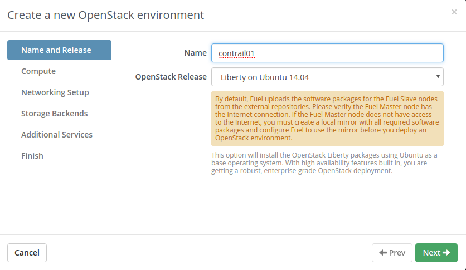Open the Networking Setup step
This screenshot has width=466, height=270.
click(x=55, y=92)
